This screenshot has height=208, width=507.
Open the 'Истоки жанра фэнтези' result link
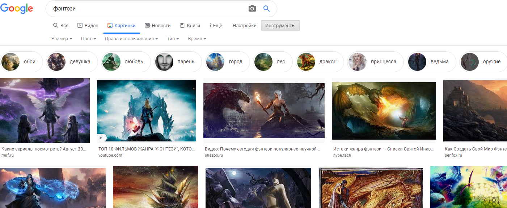[383, 149]
